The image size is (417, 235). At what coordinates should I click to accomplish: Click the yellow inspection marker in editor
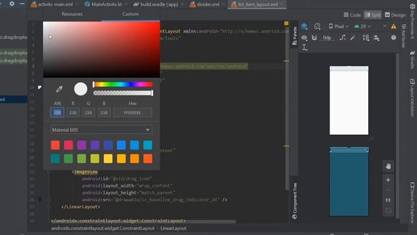pos(286,23)
